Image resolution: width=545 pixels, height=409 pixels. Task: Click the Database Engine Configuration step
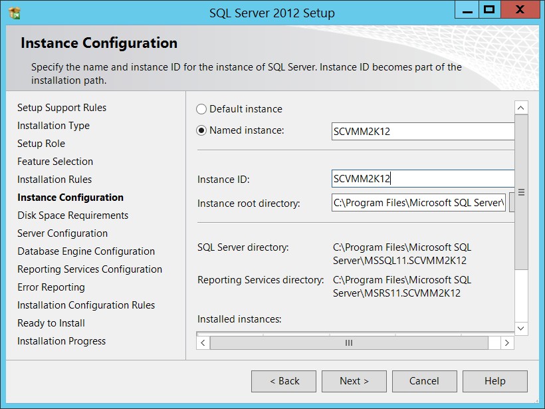(86, 251)
